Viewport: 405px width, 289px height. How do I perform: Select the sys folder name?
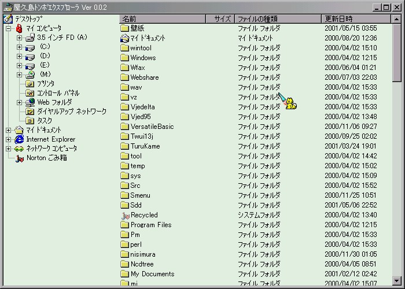tap(135, 176)
